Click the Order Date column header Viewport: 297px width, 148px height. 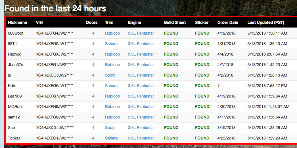[x=228, y=22]
